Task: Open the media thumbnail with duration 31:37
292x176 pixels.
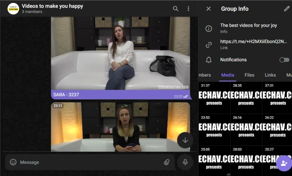Action: (214, 98)
